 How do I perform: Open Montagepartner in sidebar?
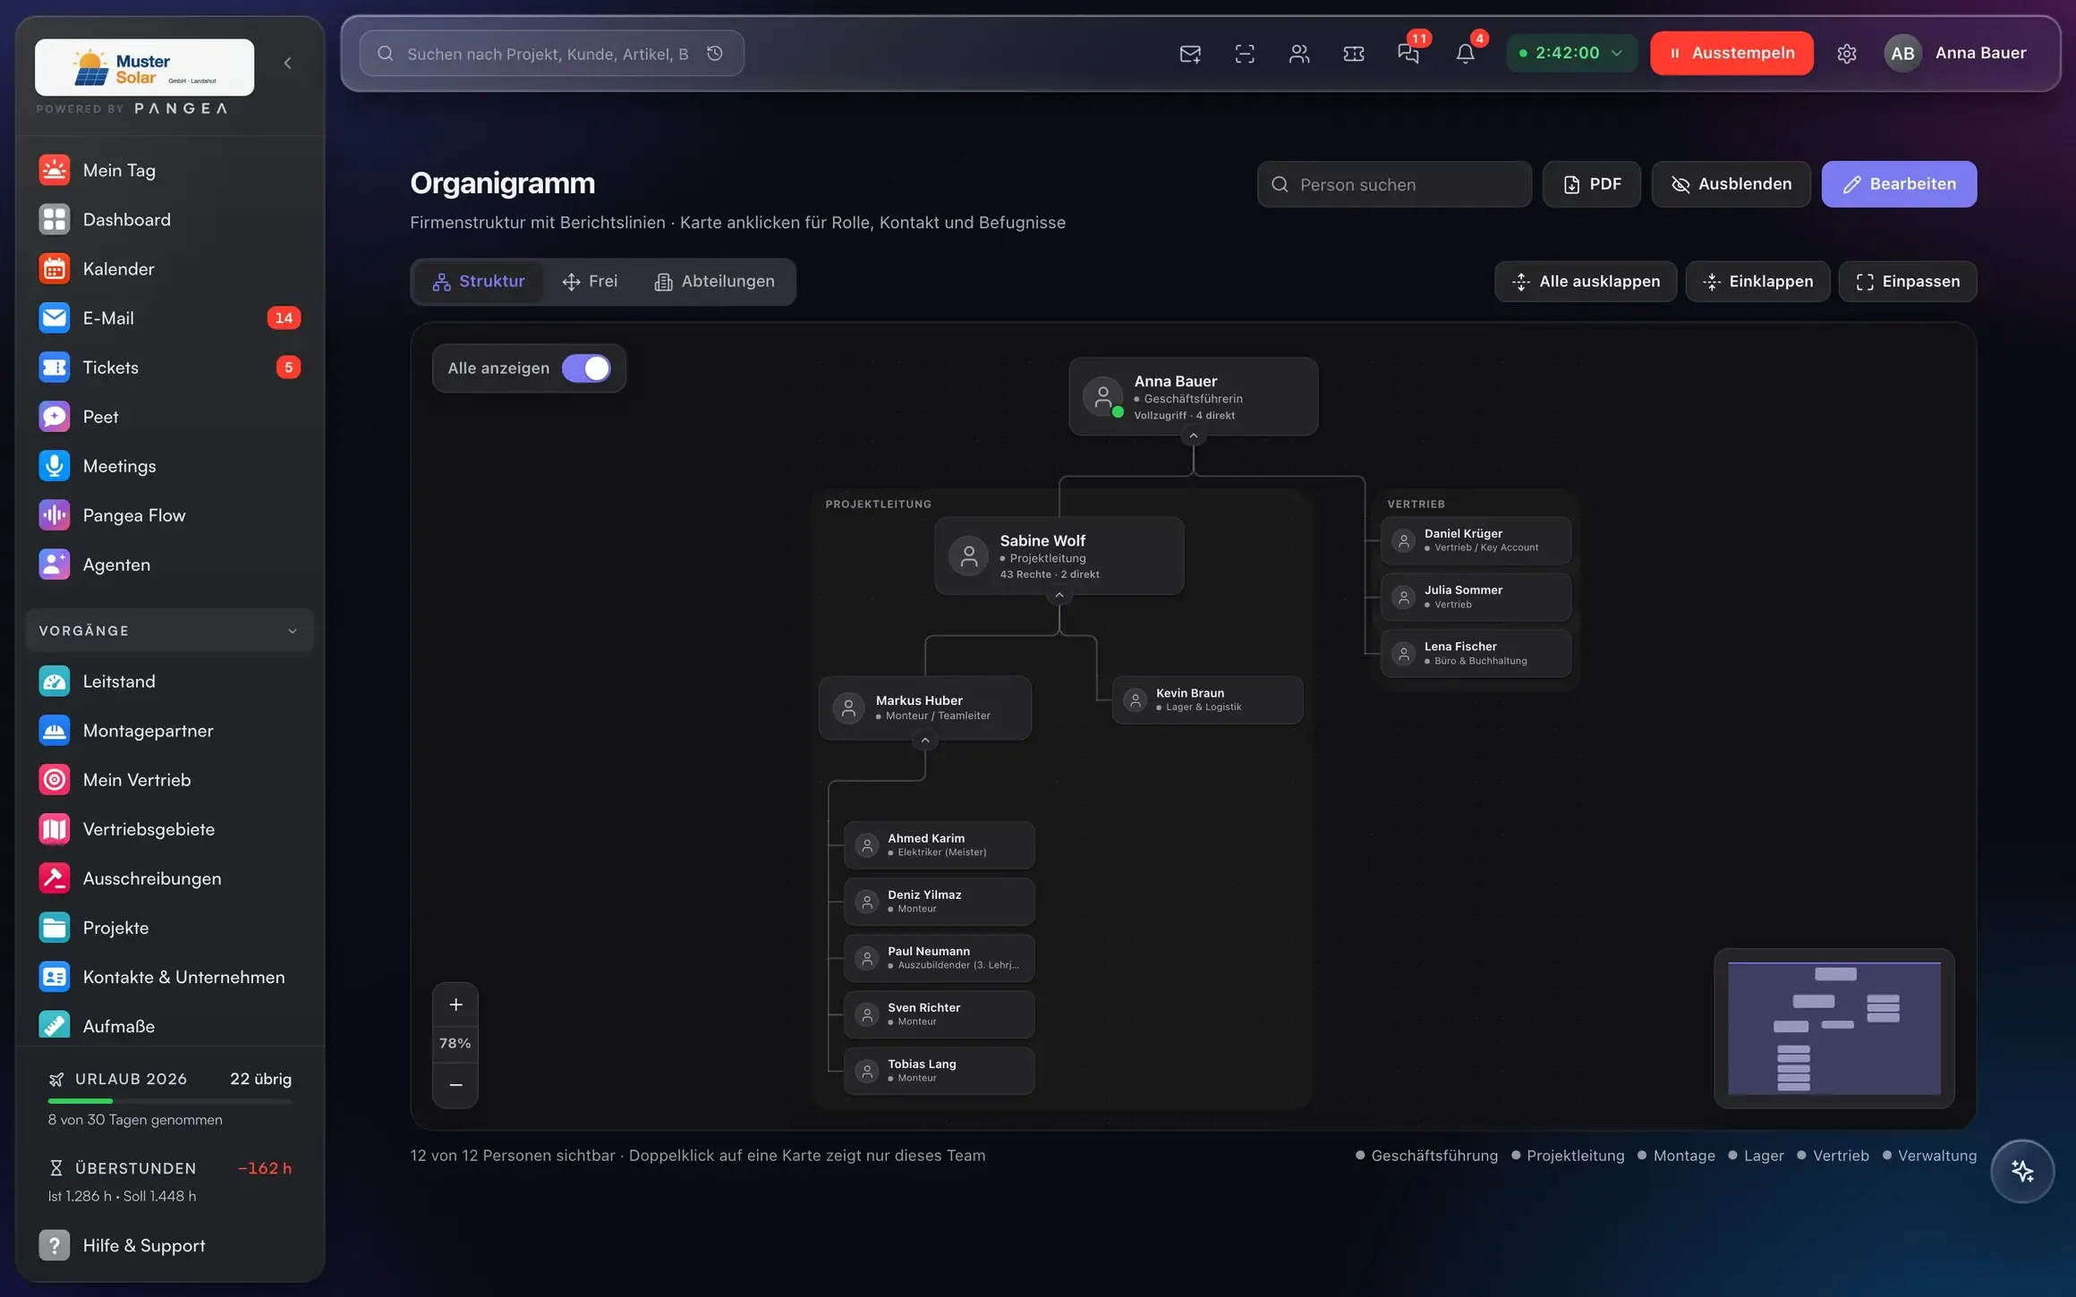(x=170, y=731)
